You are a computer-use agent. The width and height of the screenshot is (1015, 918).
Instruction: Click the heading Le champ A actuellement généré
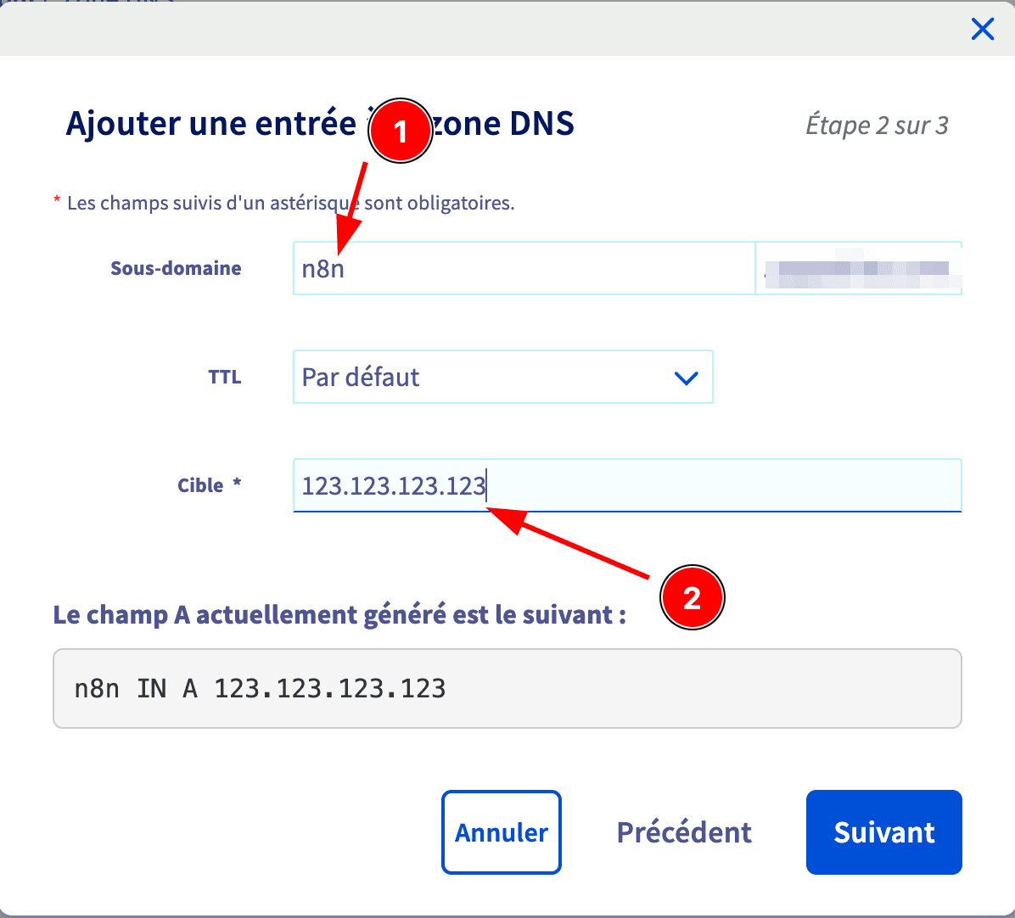tap(339, 615)
